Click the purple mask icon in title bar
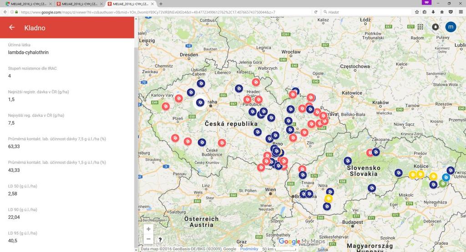Viewport: 466px width, 252px height. [x=426, y=2]
